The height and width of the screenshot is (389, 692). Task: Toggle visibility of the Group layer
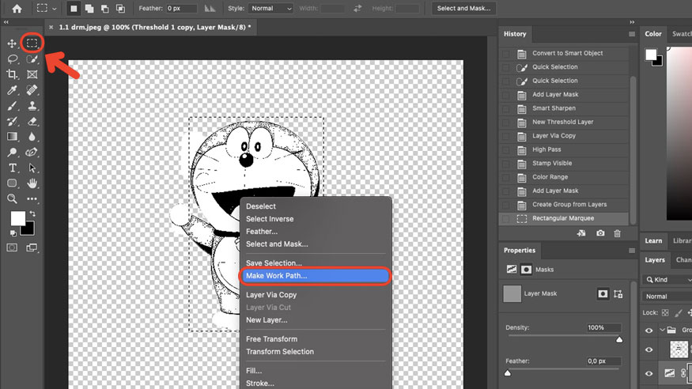point(649,330)
